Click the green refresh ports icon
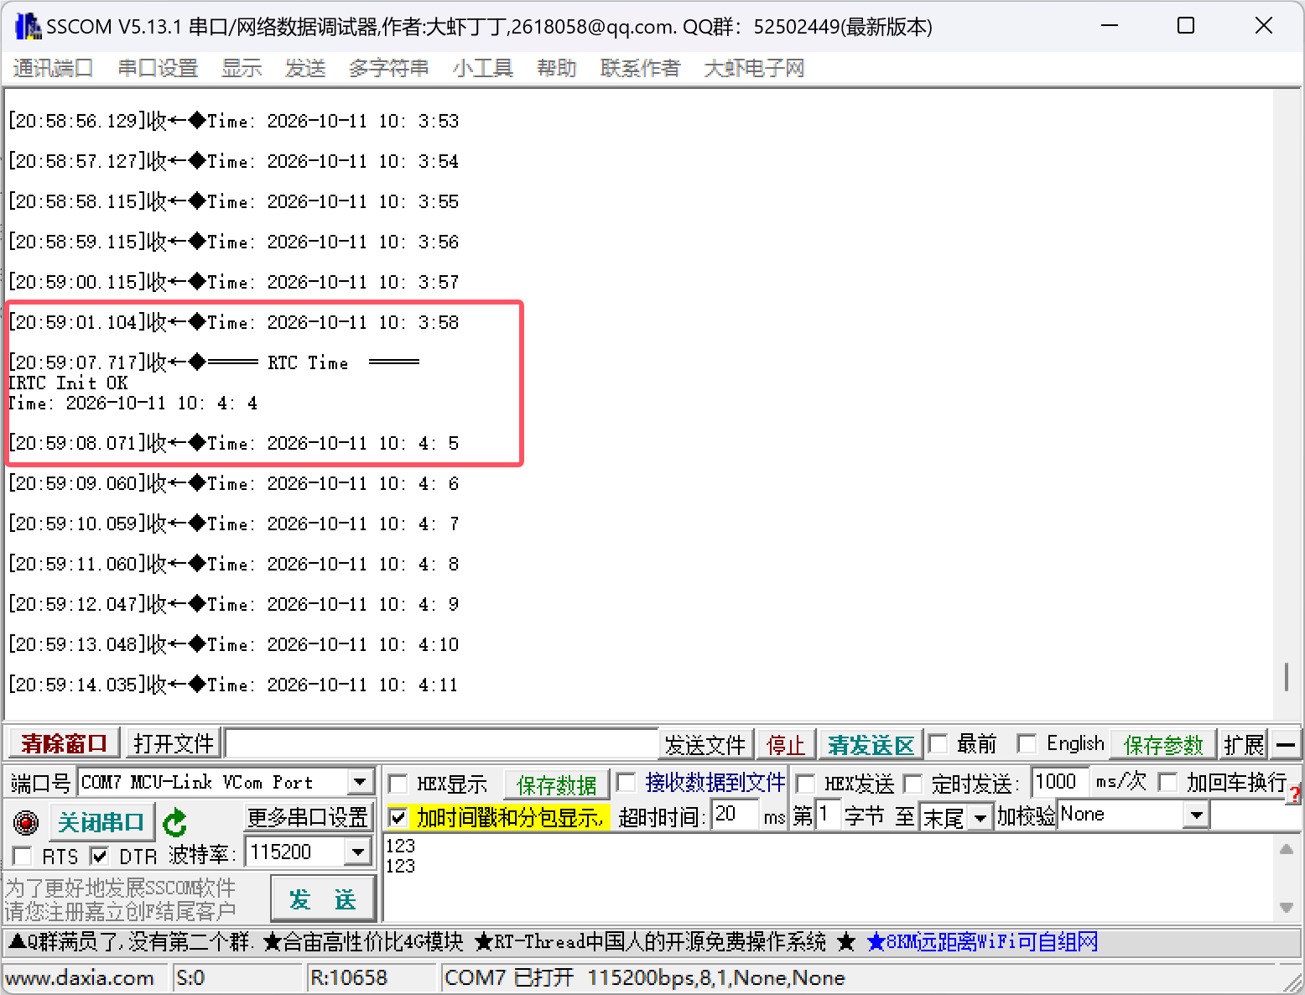 [175, 822]
